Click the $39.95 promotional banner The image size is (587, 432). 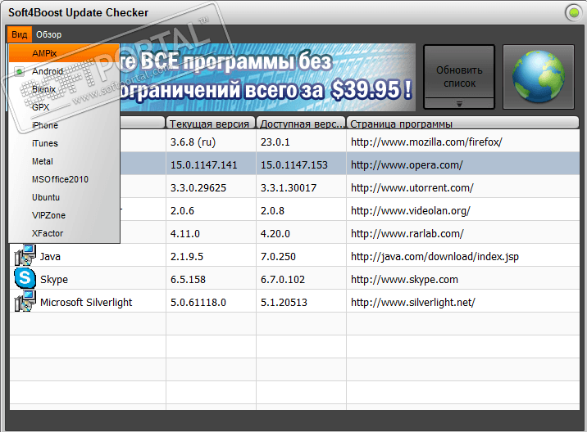pos(267,77)
